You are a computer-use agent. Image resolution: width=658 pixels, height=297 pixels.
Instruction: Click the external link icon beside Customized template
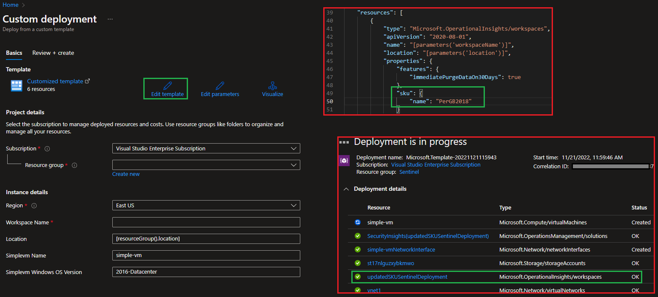[87, 80]
